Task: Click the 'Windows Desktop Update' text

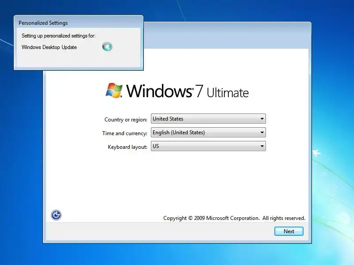Action: pyautogui.click(x=49, y=47)
